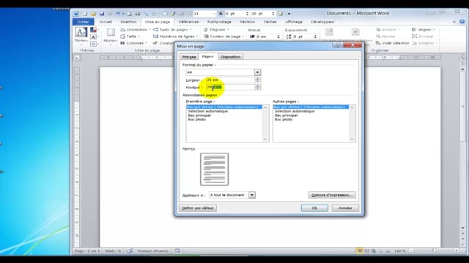Click the Aperçu page preview thumbnail
Image resolution: width=469 pixels, height=263 pixels.
pyautogui.click(x=214, y=169)
